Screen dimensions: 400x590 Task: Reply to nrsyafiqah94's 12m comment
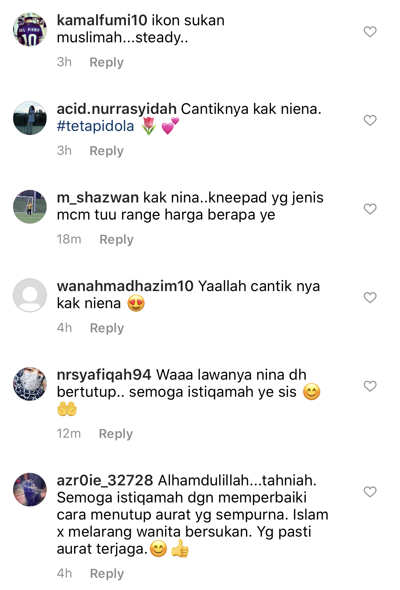click(x=116, y=434)
